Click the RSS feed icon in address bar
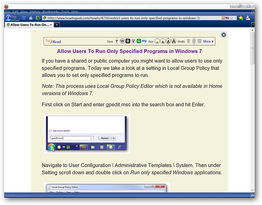The width and height of the screenshot is (262, 205). click(x=223, y=18)
